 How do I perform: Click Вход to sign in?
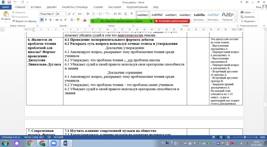[x=258, y=7]
